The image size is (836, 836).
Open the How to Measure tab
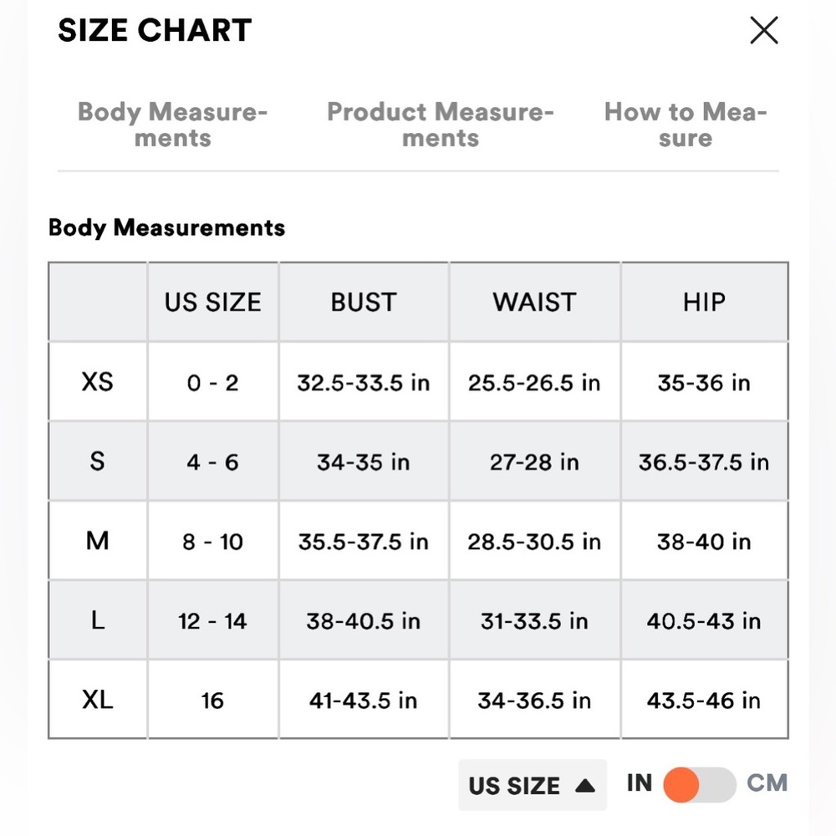coord(685,125)
